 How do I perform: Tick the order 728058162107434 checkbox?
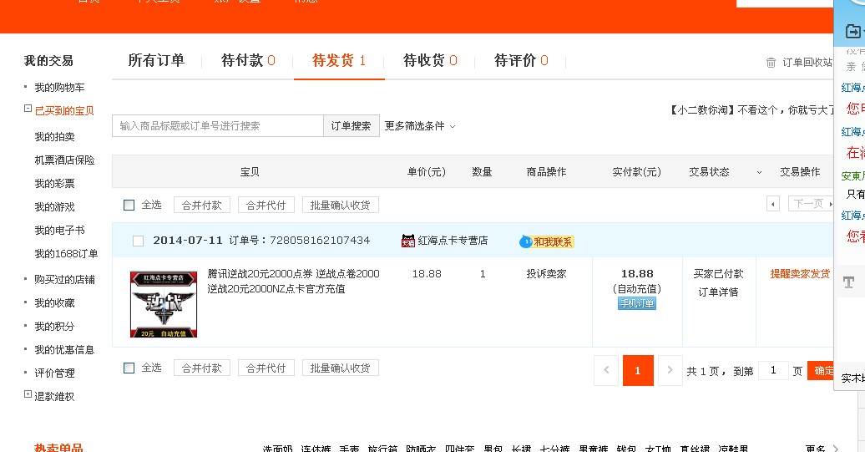tap(139, 241)
